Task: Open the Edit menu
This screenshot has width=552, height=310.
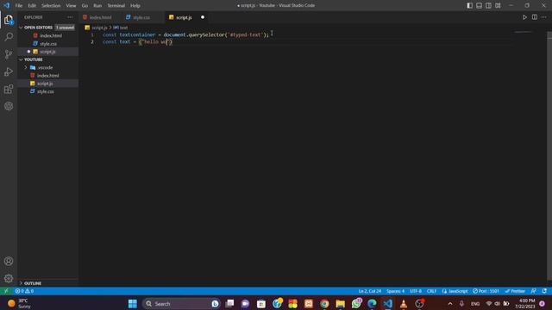Action: pyautogui.click(x=32, y=6)
